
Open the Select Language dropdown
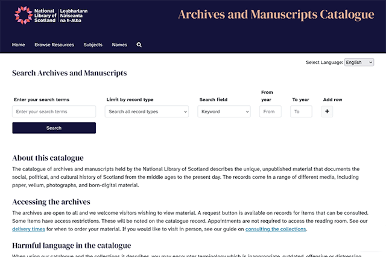coord(359,62)
